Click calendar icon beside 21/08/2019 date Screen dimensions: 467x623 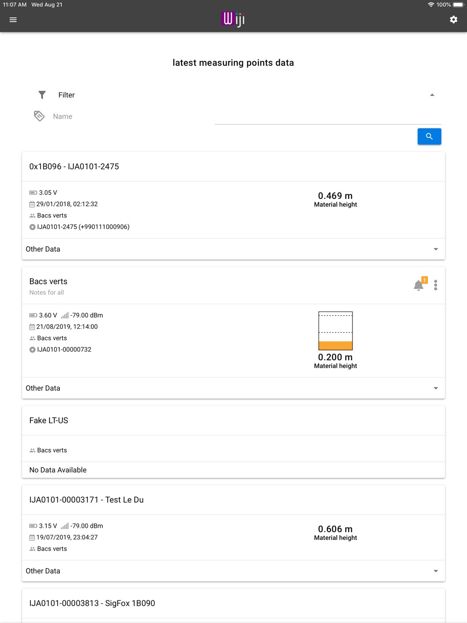(32, 327)
